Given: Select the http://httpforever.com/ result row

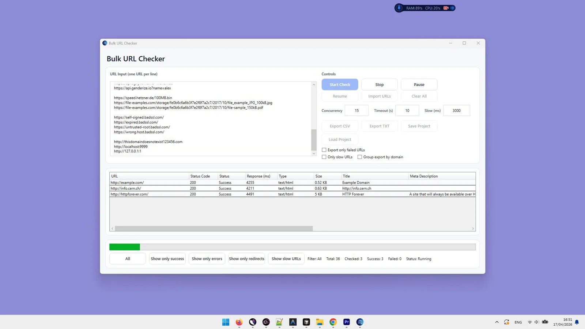Looking at the screenshot, I should click(x=292, y=194).
